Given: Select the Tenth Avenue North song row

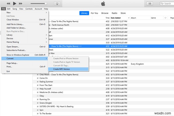Looking at the screenshot, I should tap(111, 25).
